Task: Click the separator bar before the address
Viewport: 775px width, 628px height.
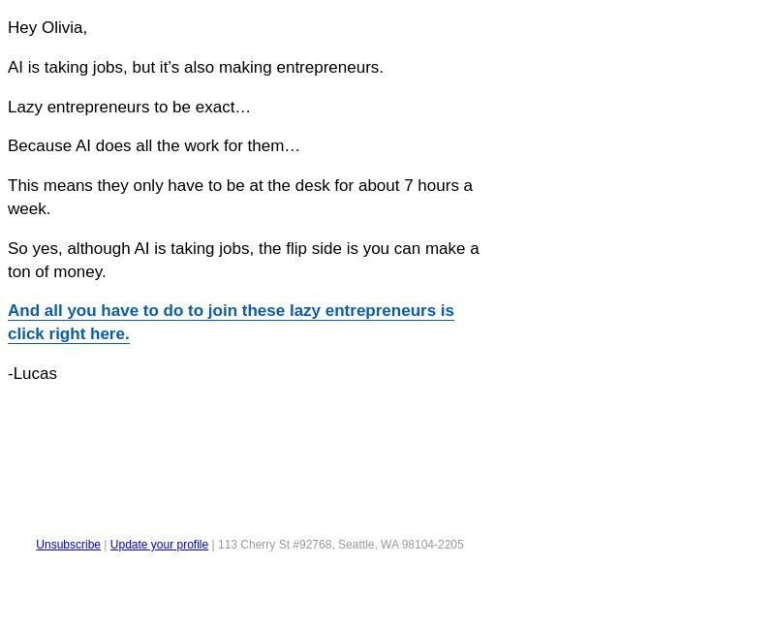Action: tap(213, 545)
